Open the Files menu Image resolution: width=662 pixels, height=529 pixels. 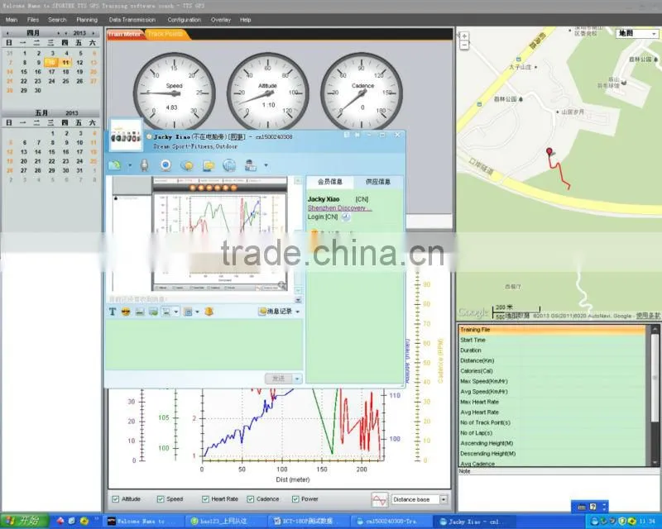[33, 20]
